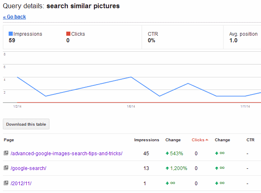Click the blue Impressions color swatch
Viewport: 261px width, 193px height.
(11, 34)
